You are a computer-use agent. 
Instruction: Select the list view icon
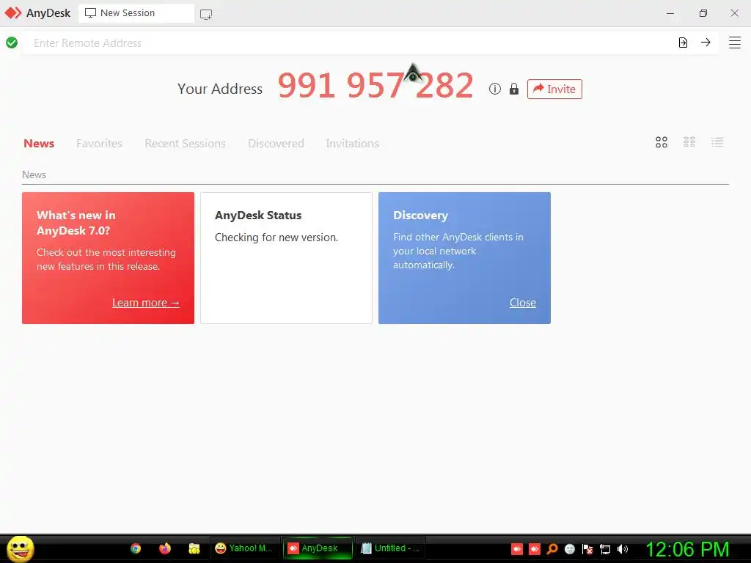coord(717,141)
